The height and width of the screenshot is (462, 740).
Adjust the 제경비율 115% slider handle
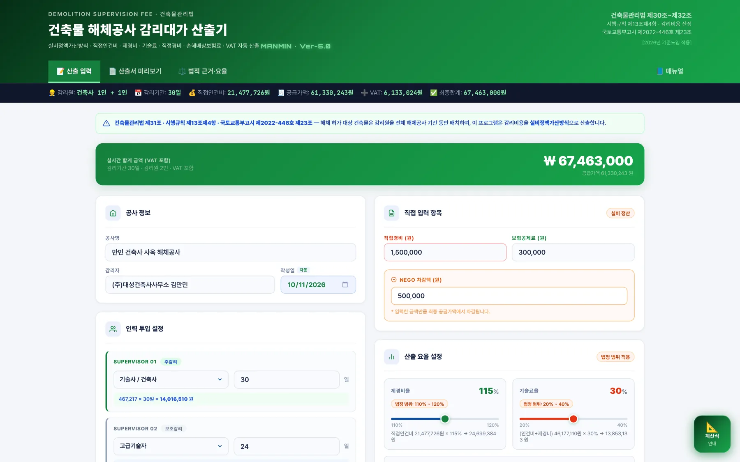coord(445,419)
